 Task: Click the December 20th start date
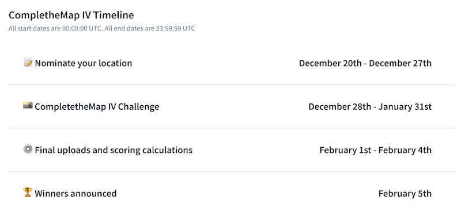[x=330, y=63]
